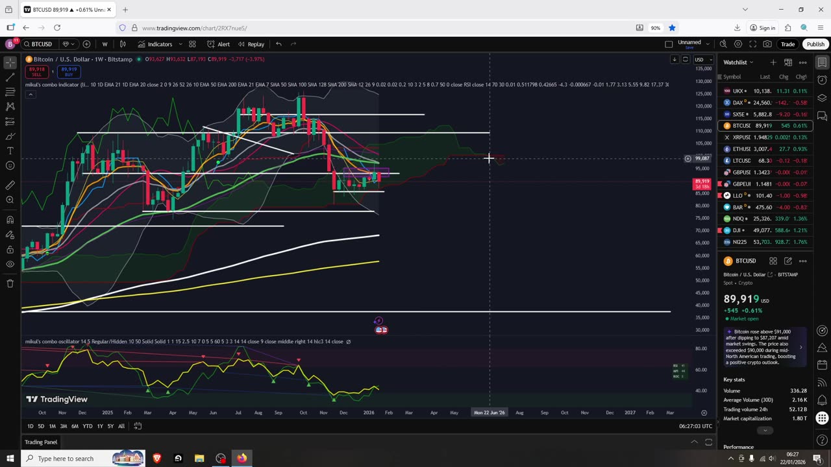Open the forecasting and measurement tools
This screenshot has height=467, width=831.
10,122
